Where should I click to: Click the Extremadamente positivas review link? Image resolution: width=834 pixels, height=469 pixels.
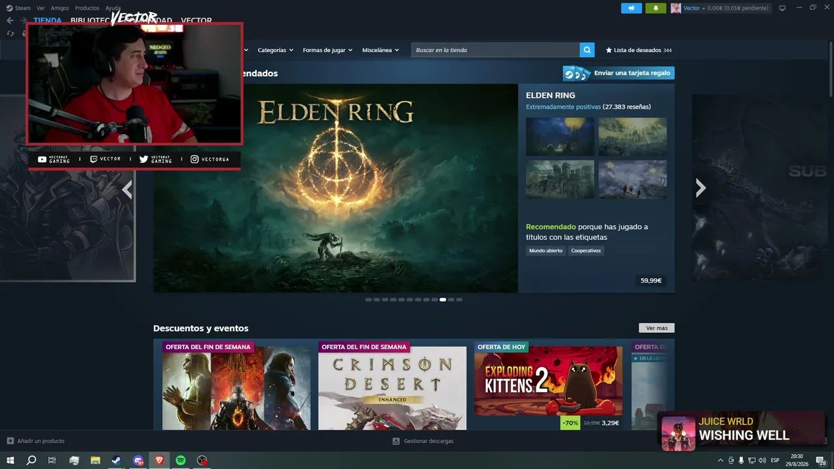point(564,107)
